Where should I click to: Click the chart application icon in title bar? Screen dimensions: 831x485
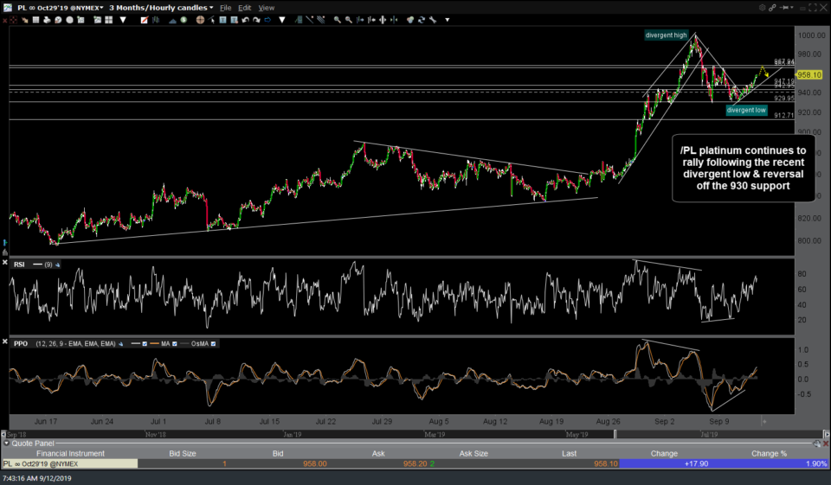[x=8, y=8]
